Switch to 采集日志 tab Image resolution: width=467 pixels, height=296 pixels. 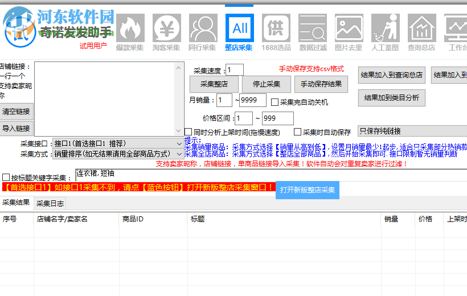tap(50, 203)
